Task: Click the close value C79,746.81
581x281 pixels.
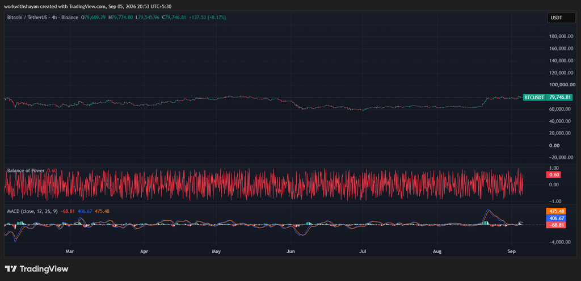Action: 174,18
